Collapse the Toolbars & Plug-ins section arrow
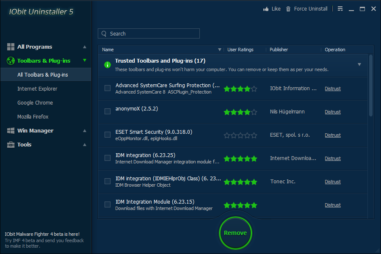Screen dimensions: 381x254 coord(85,60)
